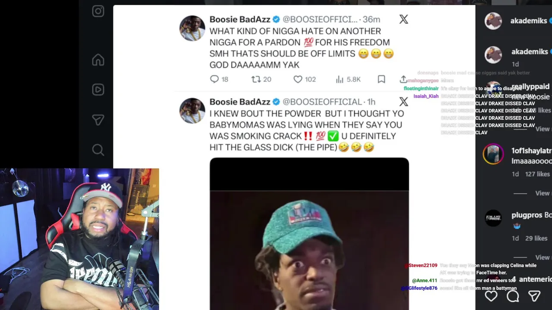The width and height of the screenshot is (552, 310).
Task: Share post using bottom paper-plane icon
Action: point(535,296)
